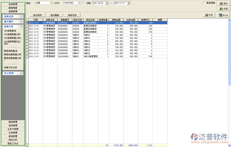Open the start date 2011-10-18 dropdown
231x147 pixels.
[x=107, y=3]
